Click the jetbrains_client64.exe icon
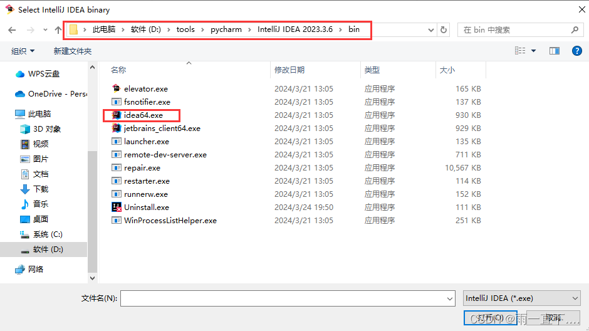The width and height of the screenshot is (589, 331). pyautogui.click(x=116, y=128)
